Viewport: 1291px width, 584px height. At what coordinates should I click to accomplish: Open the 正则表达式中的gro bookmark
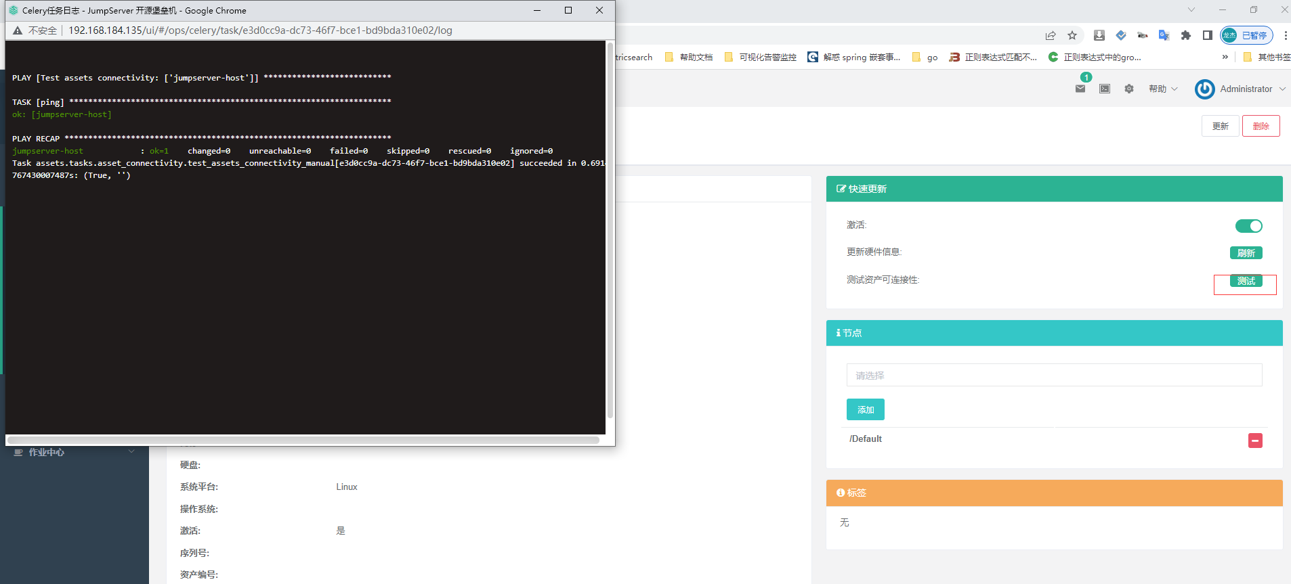tap(1095, 57)
